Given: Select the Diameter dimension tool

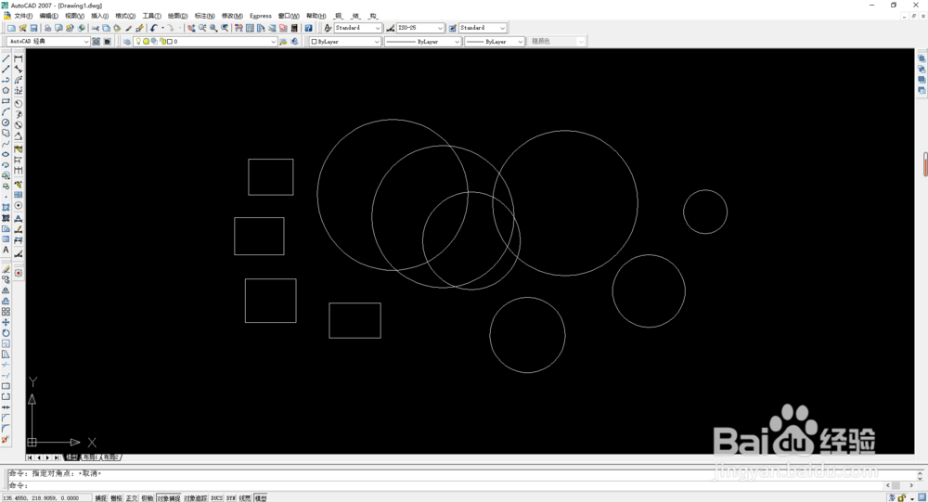Looking at the screenshot, I should pos(19,125).
